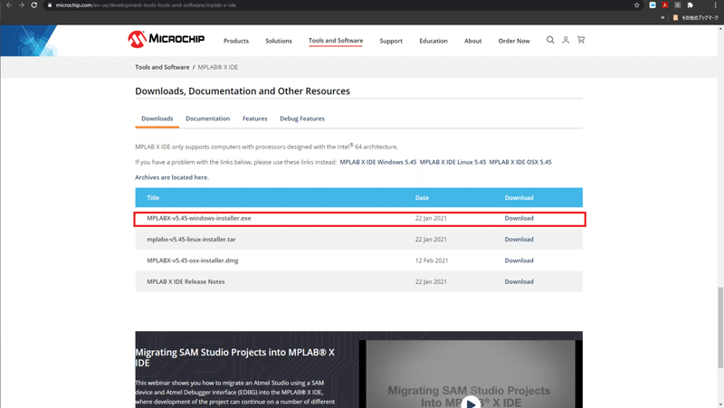
Task: Open the blue cloud extension icon
Action: tap(653, 5)
